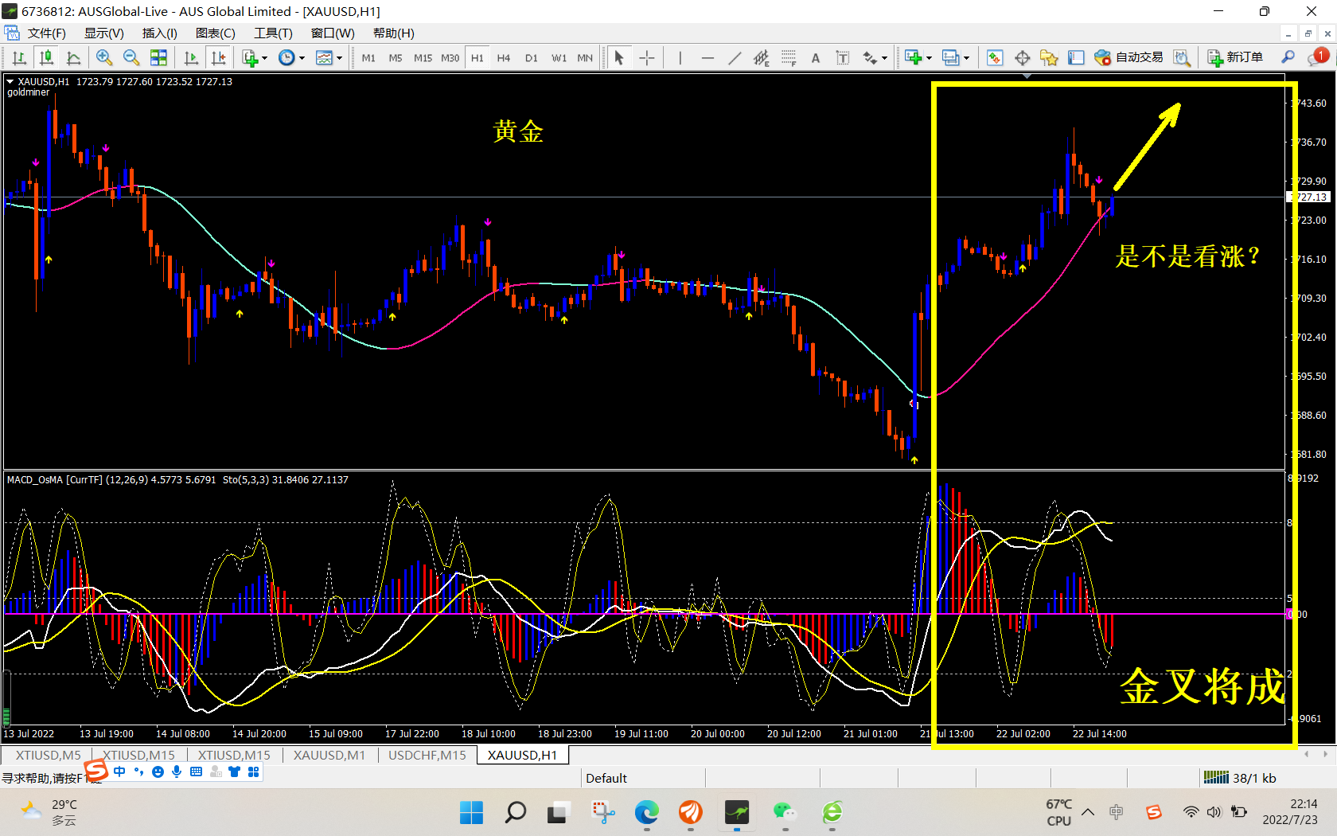Switch to USDCHF,M15 chart tab

(427, 755)
